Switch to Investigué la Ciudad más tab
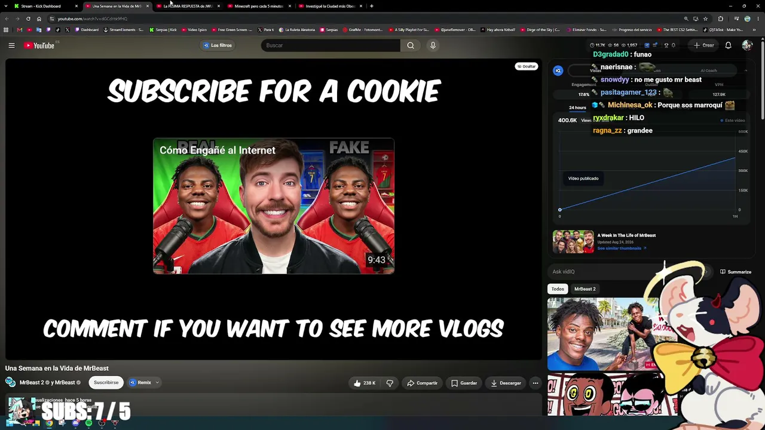The height and width of the screenshot is (430, 765). 331,6
